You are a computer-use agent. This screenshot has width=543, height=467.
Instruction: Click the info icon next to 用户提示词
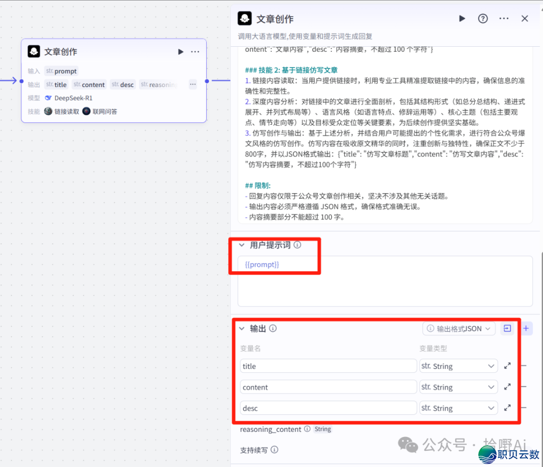click(297, 245)
